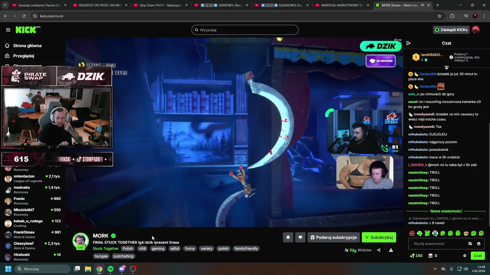Show hidden system tray icons
Screen dimensions: 490x275
(x=435, y=269)
